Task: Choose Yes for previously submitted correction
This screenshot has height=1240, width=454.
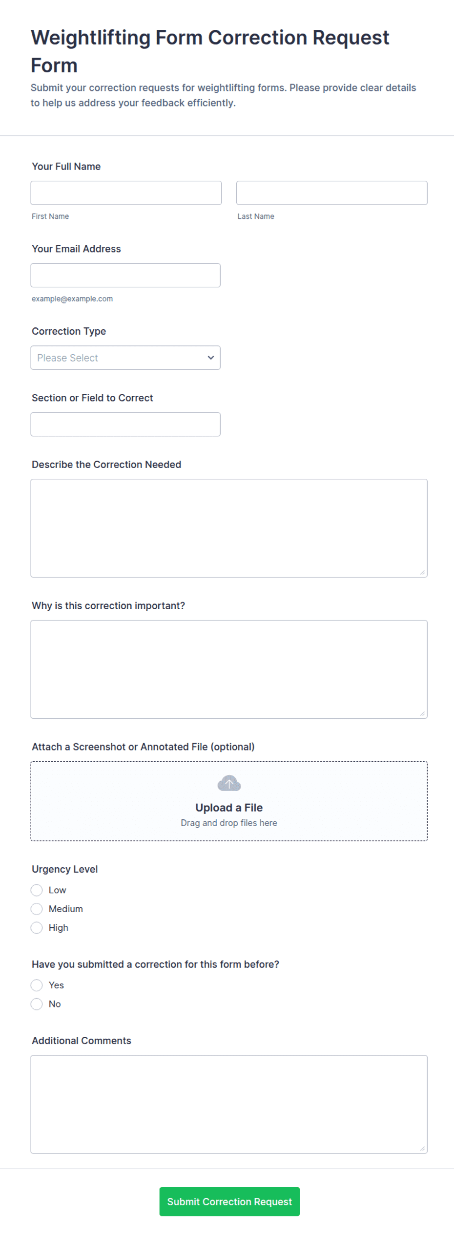Action: (37, 985)
